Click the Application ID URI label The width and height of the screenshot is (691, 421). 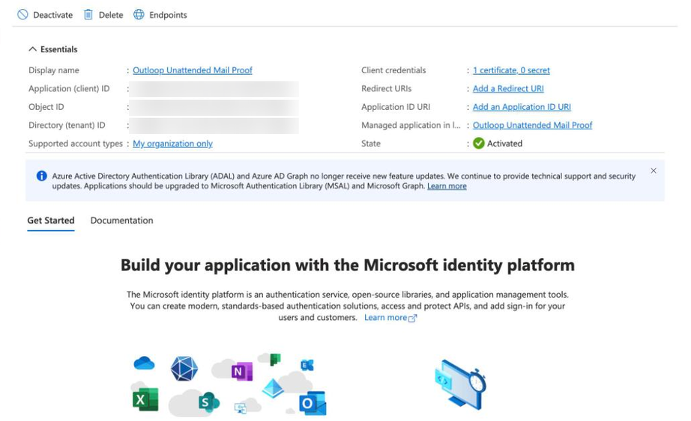396,107
